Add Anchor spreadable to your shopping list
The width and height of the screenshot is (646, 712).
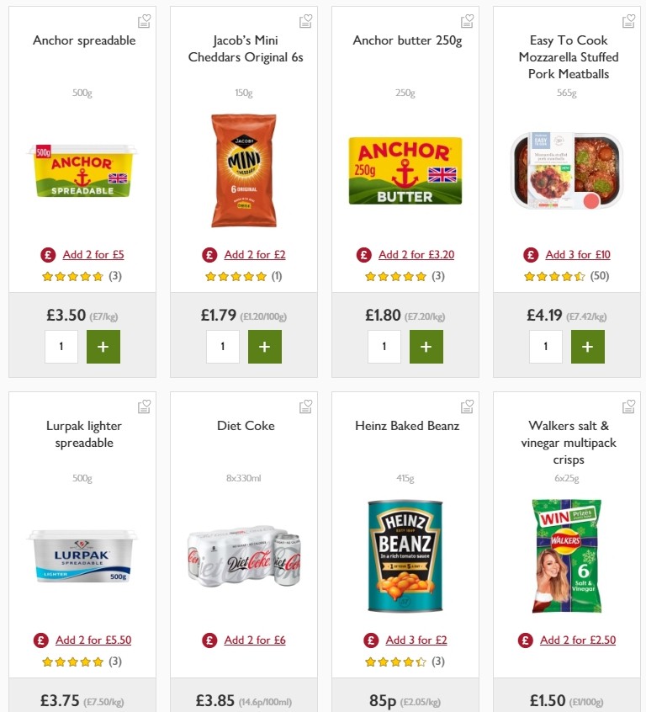tap(144, 21)
